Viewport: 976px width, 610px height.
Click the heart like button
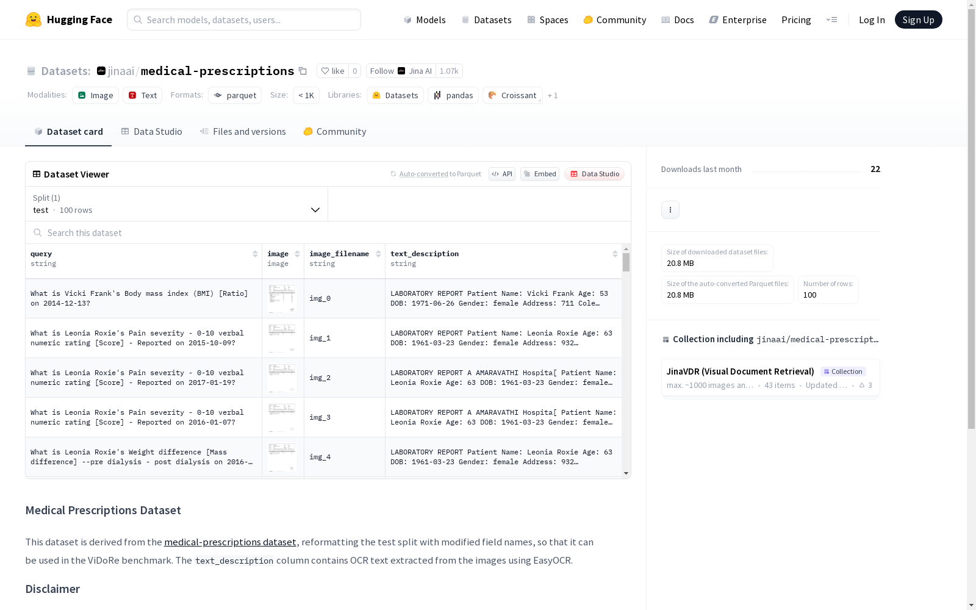point(332,71)
